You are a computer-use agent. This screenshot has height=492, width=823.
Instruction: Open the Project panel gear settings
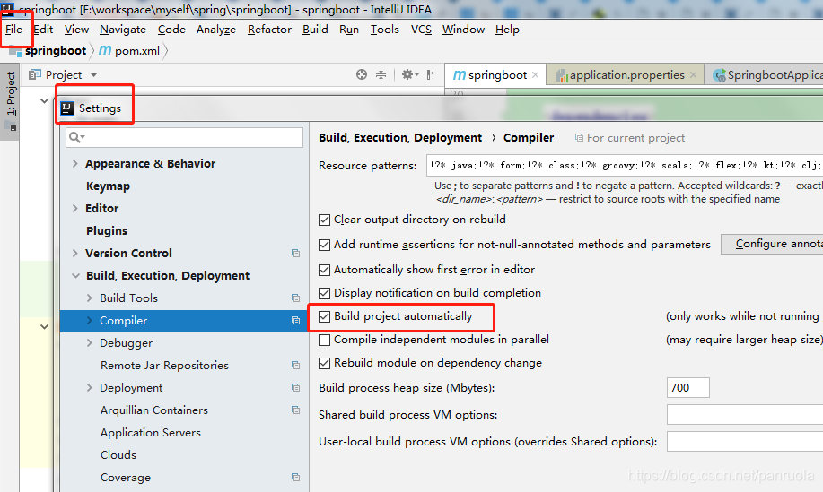409,75
